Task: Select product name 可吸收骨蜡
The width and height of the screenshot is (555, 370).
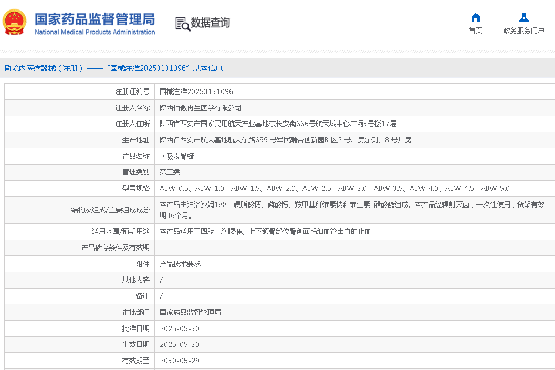Action: [176, 156]
